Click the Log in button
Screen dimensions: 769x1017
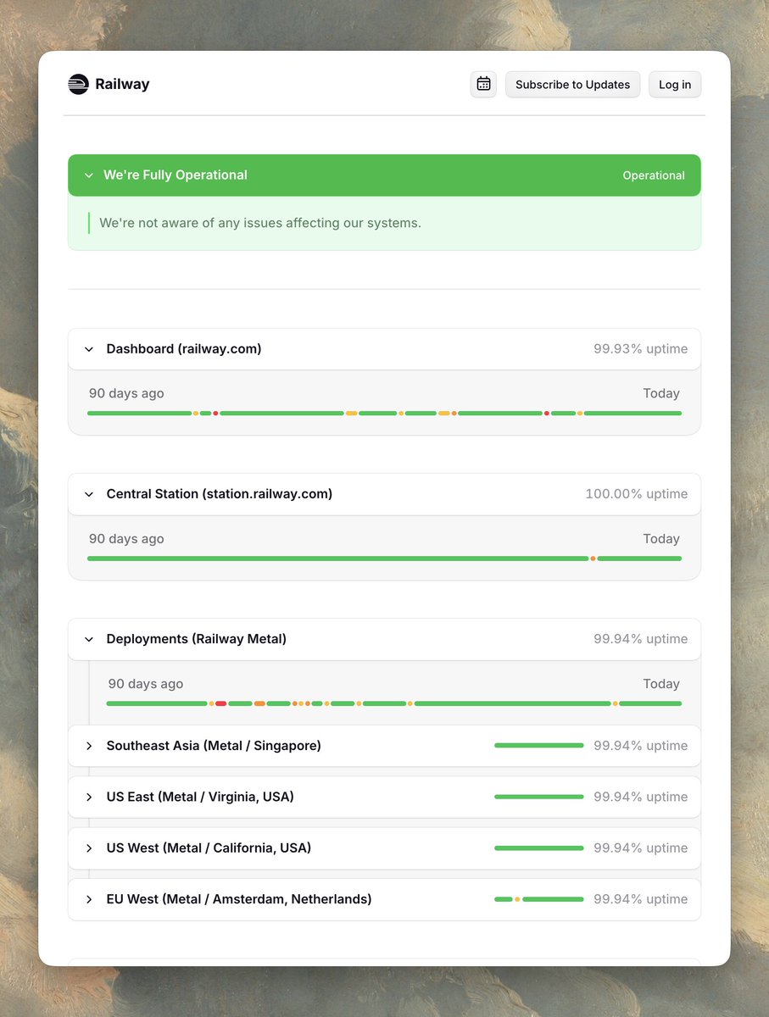[x=675, y=84]
